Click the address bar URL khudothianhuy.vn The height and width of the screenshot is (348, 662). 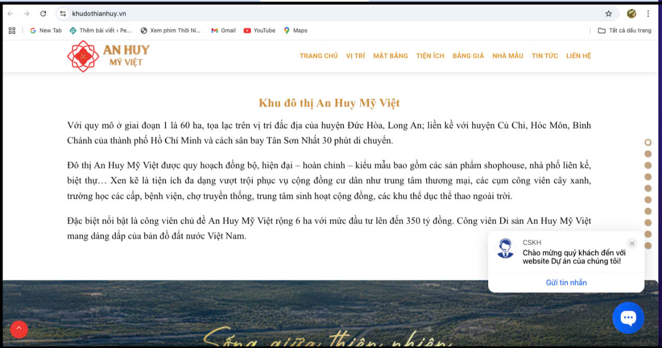(99, 13)
